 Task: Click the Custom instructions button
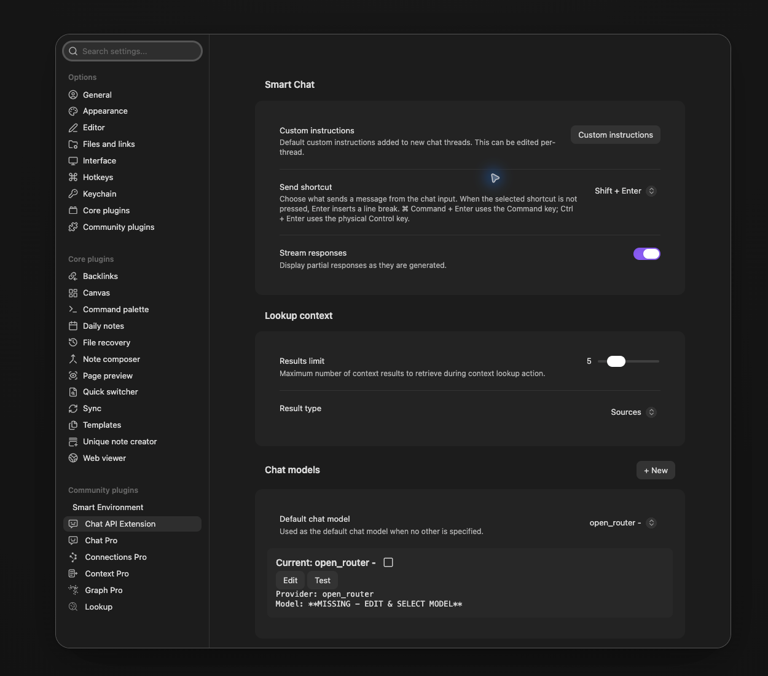click(x=616, y=135)
